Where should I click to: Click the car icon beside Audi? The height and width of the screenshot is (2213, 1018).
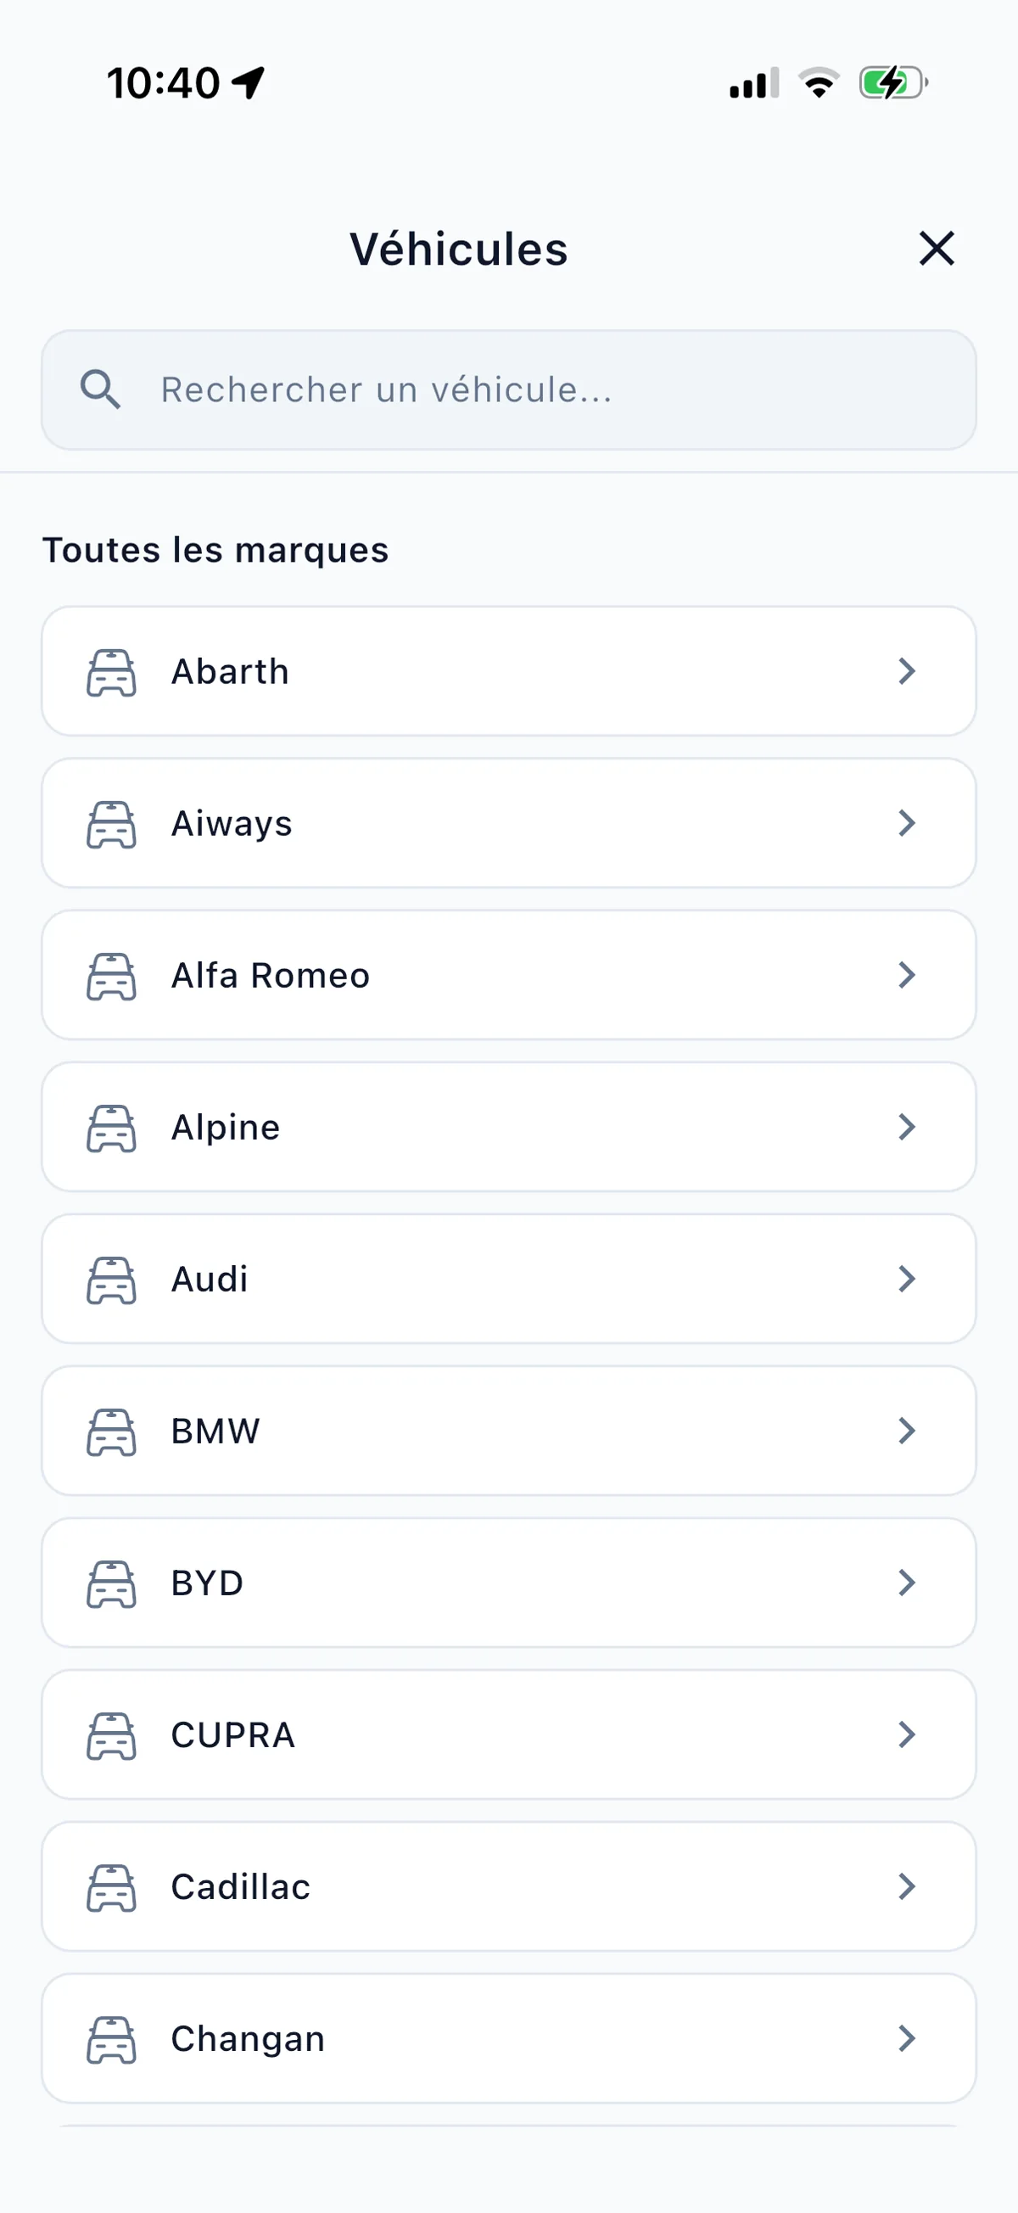112,1279
